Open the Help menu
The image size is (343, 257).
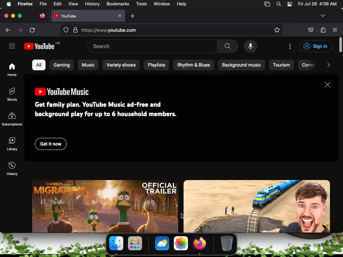point(181,4)
